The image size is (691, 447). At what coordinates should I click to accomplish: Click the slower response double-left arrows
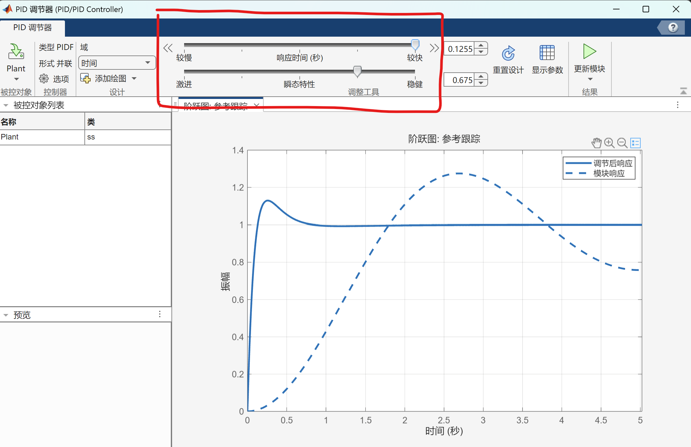coord(168,48)
